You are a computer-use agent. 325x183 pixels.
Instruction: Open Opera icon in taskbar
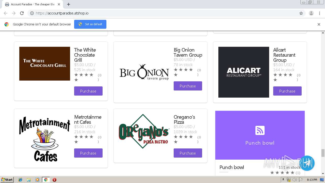pos(54,180)
